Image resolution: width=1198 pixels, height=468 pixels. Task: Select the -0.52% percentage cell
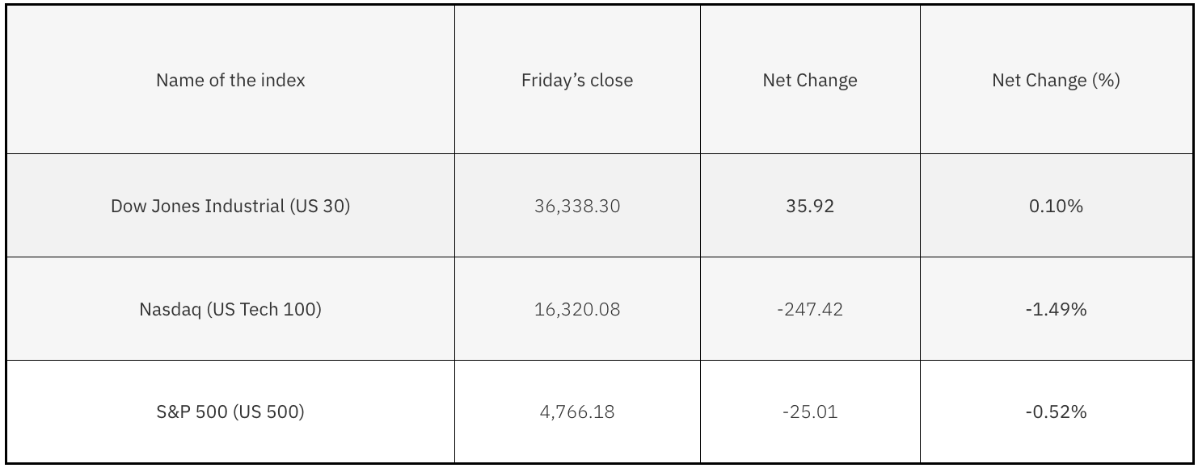tap(1056, 412)
